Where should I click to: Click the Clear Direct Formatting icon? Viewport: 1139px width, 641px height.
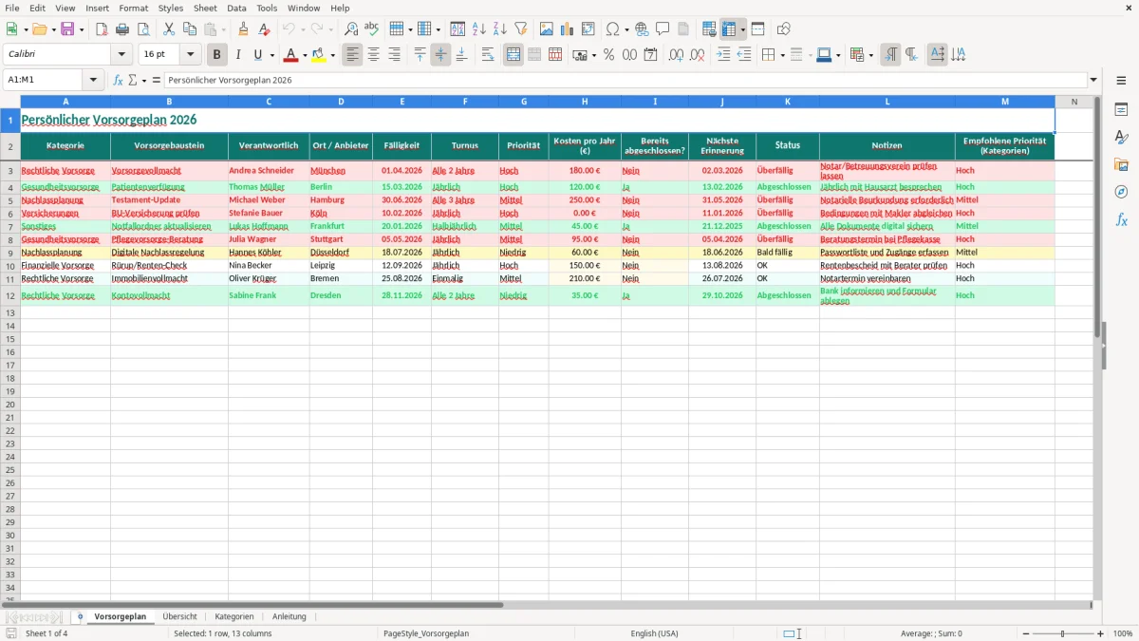coord(265,29)
